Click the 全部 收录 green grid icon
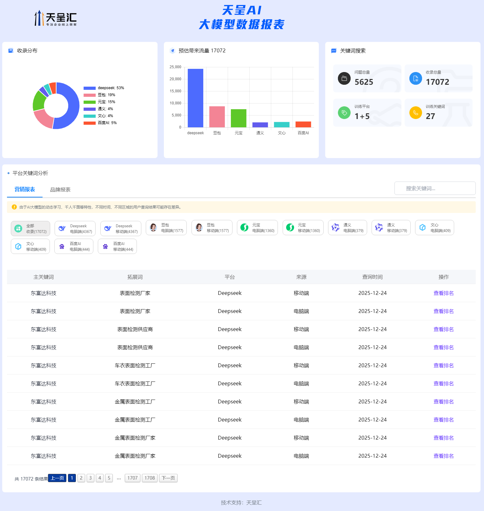 click(x=18, y=229)
